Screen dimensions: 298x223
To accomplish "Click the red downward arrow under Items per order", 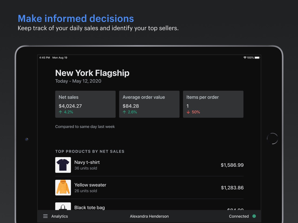I will point(188,112).
